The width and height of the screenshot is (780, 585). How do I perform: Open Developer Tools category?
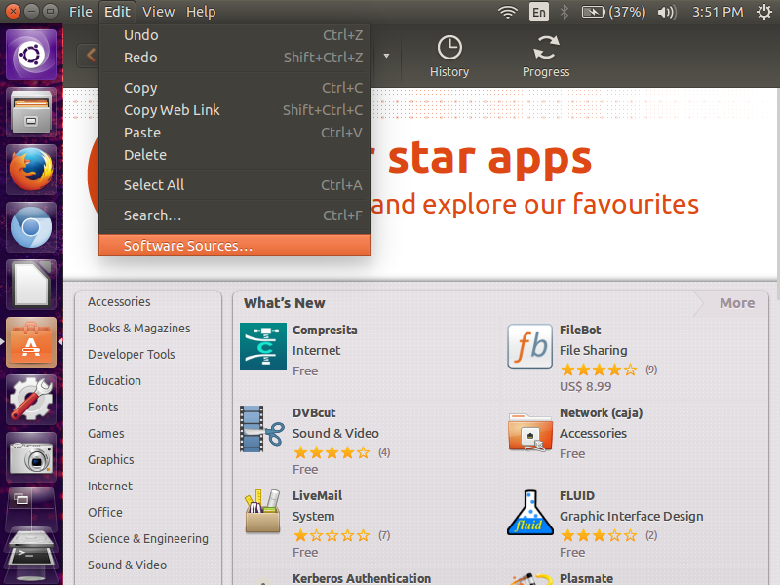132,355
